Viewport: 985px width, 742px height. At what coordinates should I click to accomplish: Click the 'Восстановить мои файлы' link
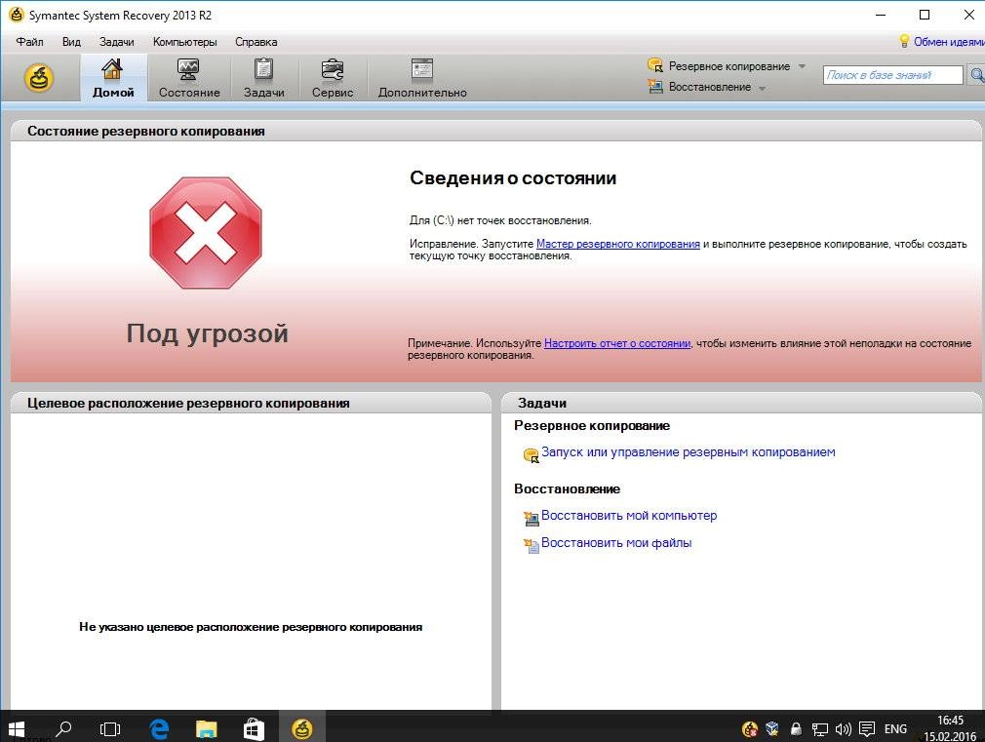tap(616, 542)
